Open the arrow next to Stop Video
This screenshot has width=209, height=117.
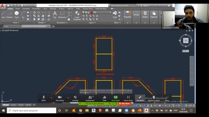(x=68, y=98)
